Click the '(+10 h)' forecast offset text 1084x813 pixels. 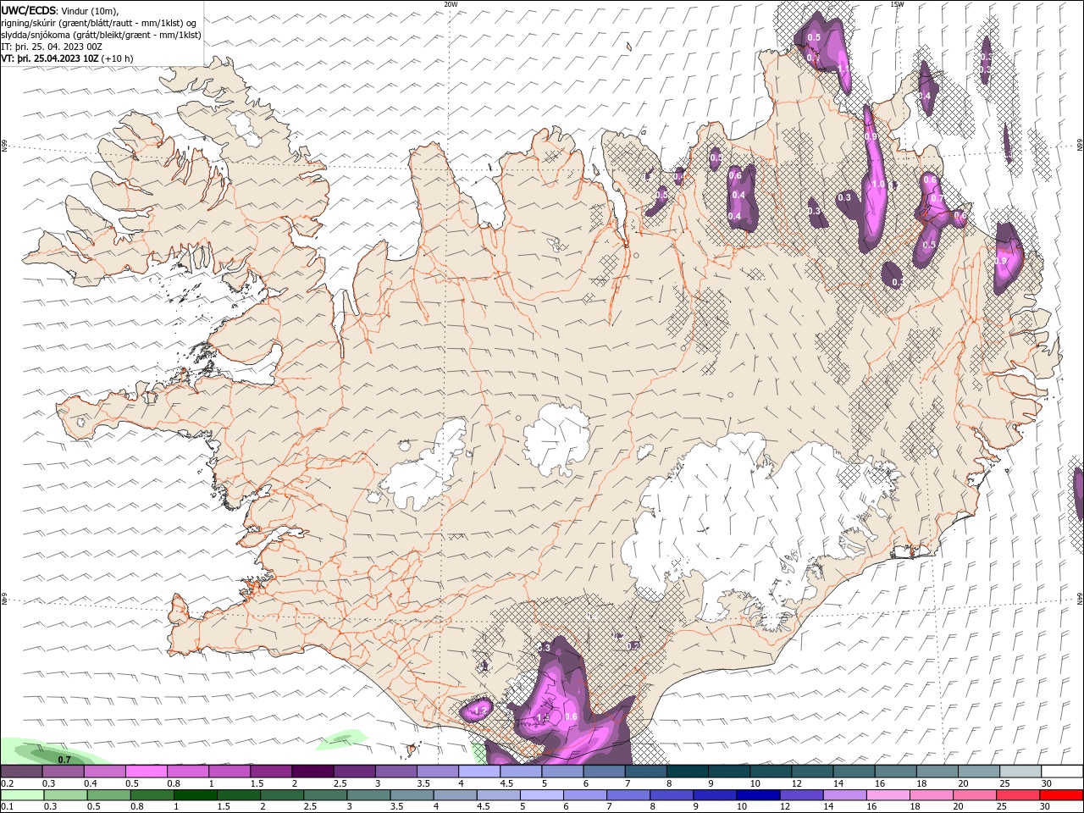[118, 58]
